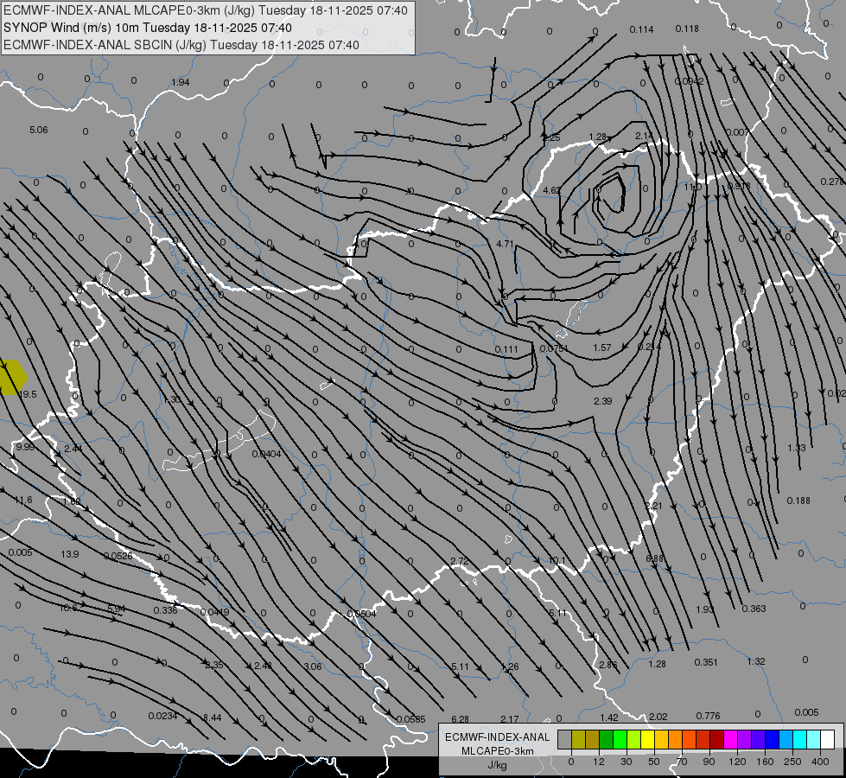Click the grid value 3.06

click(x=313, y=666)
